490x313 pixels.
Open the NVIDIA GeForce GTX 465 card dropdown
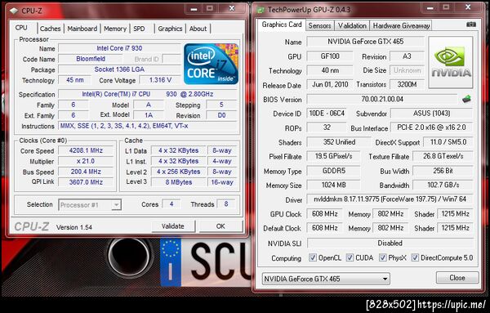pos(326,279)
